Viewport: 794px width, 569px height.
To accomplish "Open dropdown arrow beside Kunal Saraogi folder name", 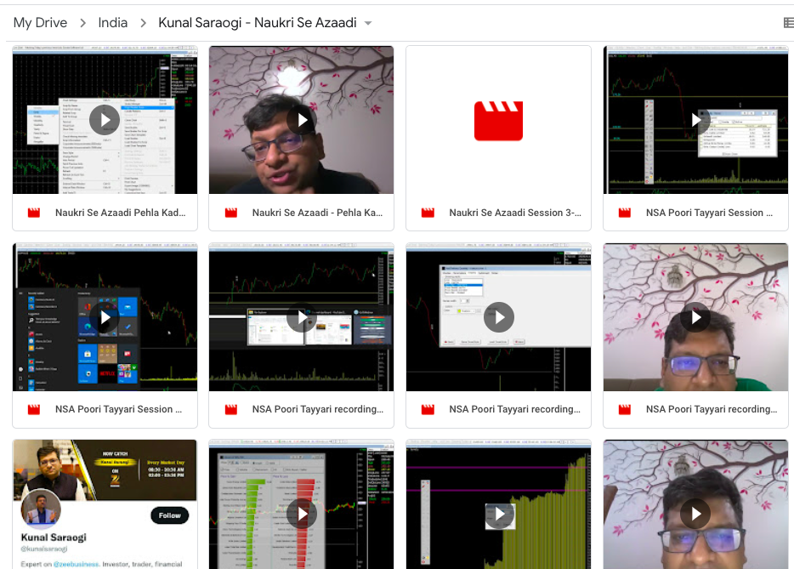I will [x=368, y=23].
